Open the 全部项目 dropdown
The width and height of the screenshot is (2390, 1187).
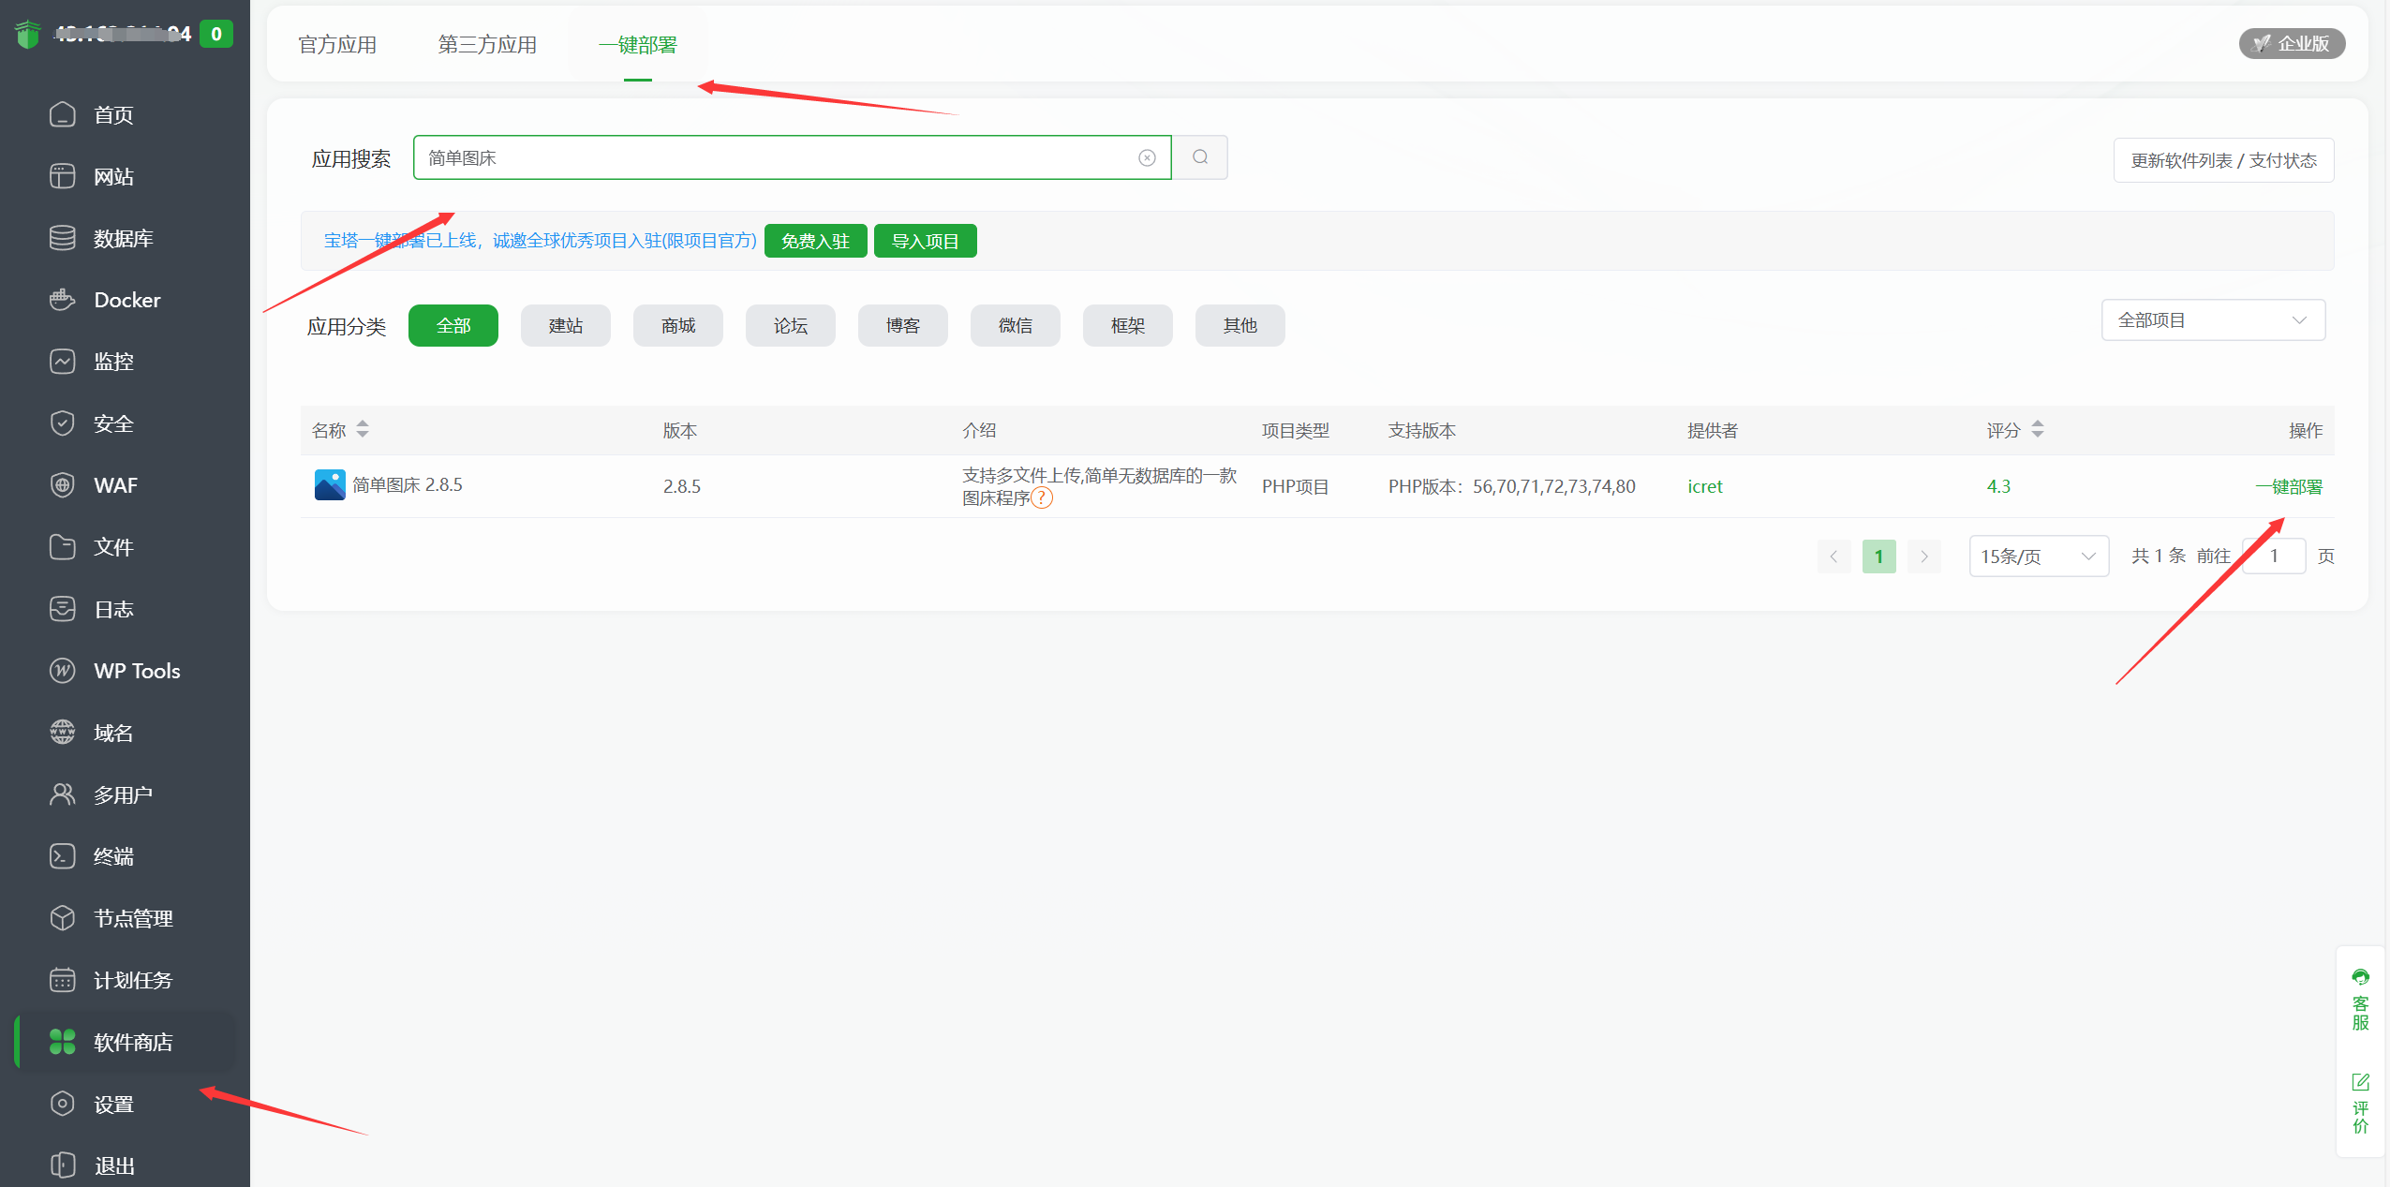(x=2213, y=319)
